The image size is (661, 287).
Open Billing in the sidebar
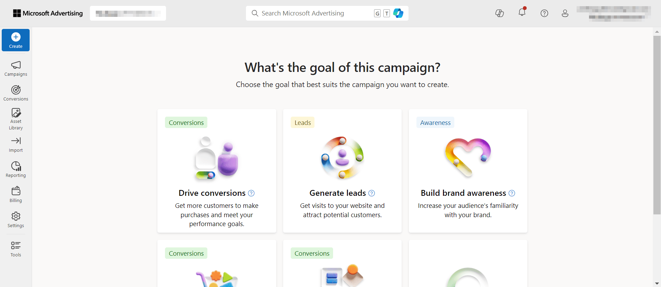click(x=16, y=195)
